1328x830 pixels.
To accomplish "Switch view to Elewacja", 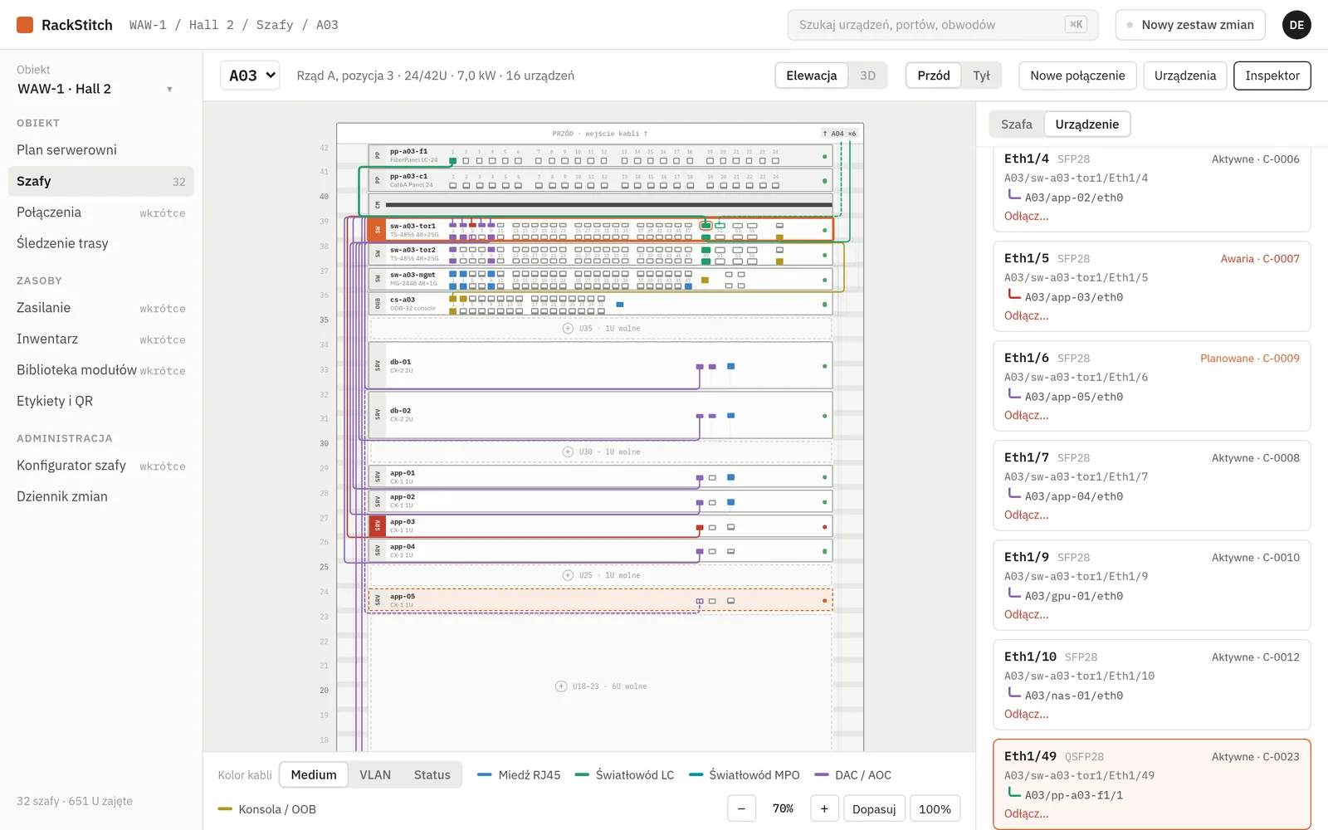I will [x=812, y=76].
